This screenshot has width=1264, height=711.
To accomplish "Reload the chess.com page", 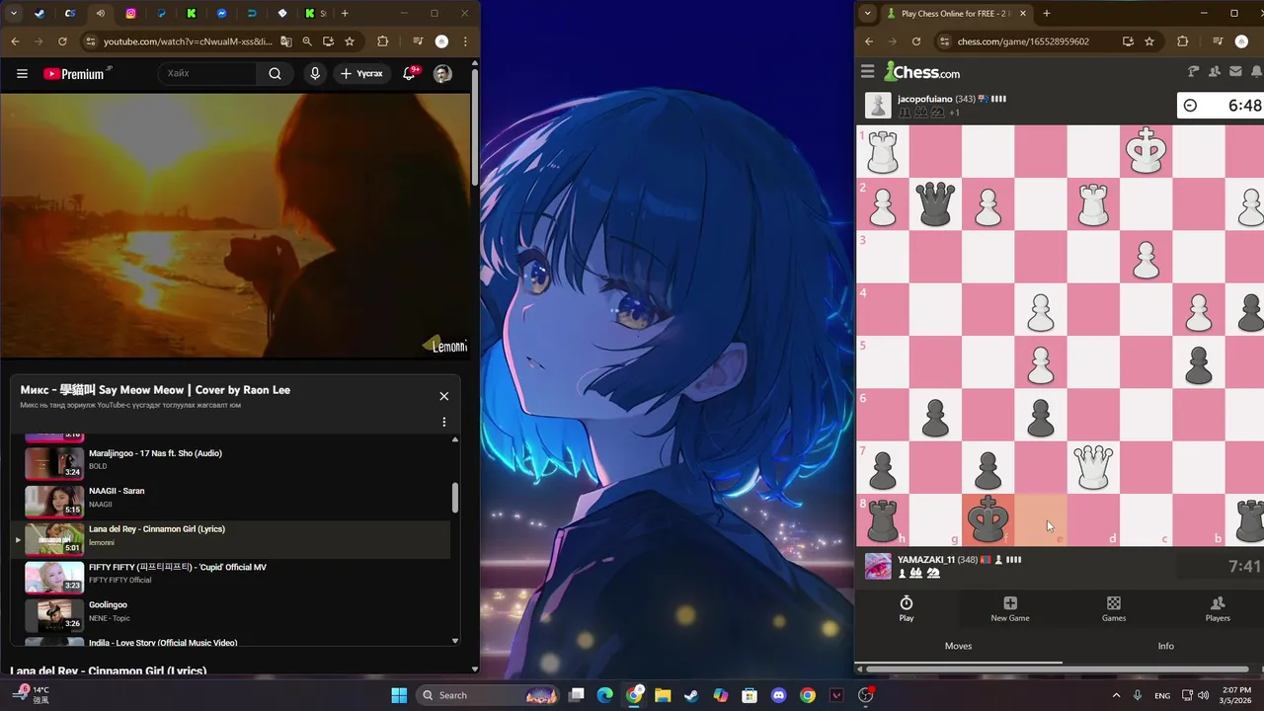I will pyautogui.click(x=916, y=41).
